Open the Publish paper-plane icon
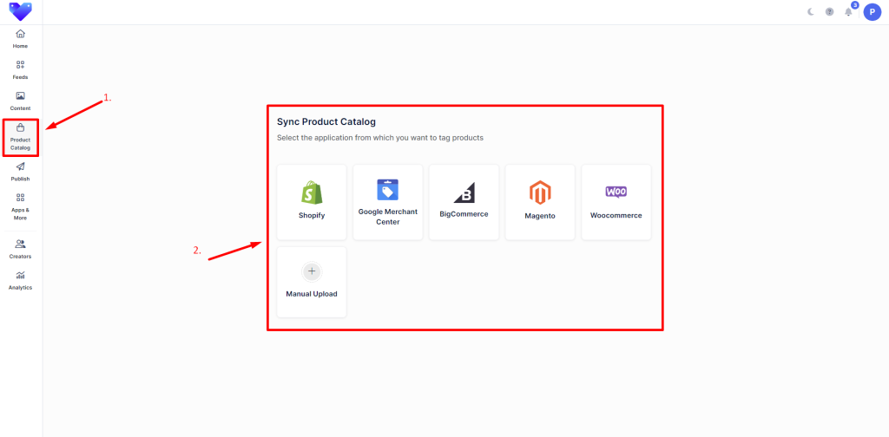The width and height of the screenshot is (889, 437). (x=21, y=166)
